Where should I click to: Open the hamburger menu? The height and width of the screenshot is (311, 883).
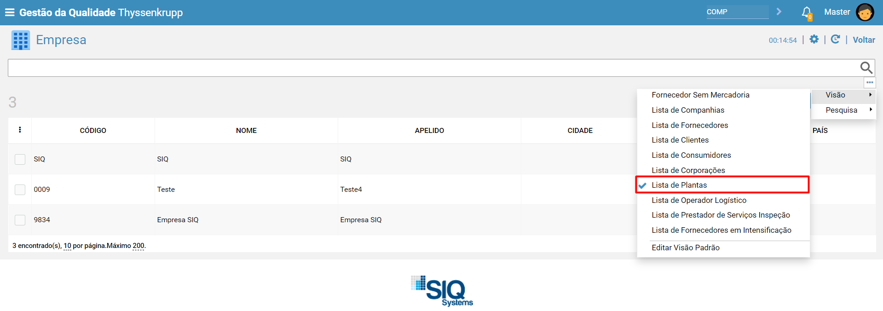click(x=10, y=12)
